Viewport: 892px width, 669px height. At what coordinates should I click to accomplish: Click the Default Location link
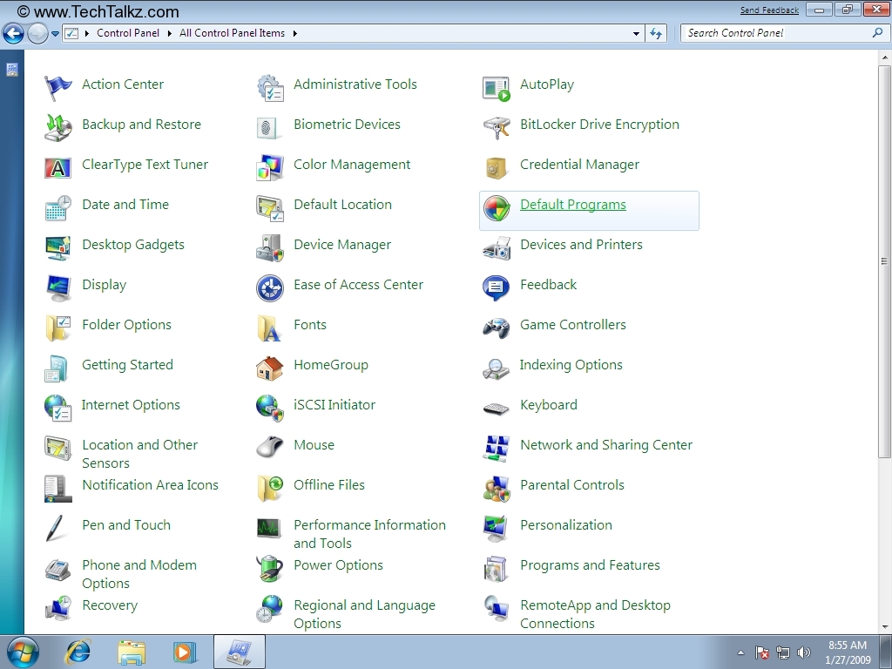pos(342,204)
